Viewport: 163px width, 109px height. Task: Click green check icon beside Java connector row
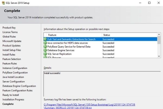tap(45, 43)
